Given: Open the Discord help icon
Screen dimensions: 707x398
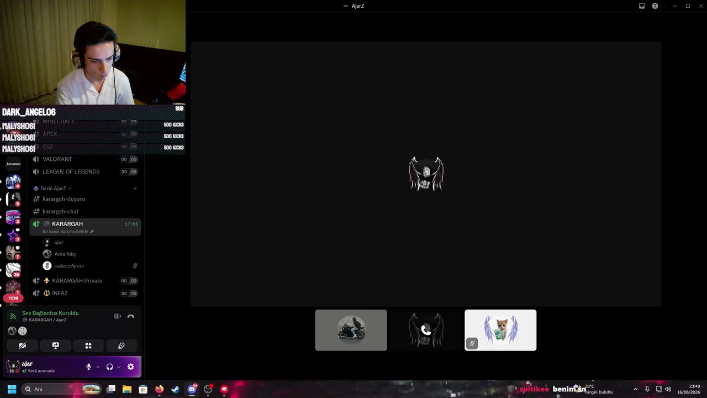Looking at the screenshot, I should click(655, 6).
